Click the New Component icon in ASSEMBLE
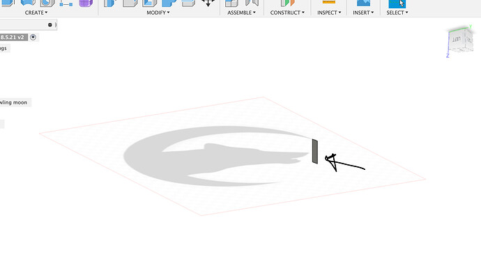The image size is (481, 268). pyautogui.click(x=231, y=3)
